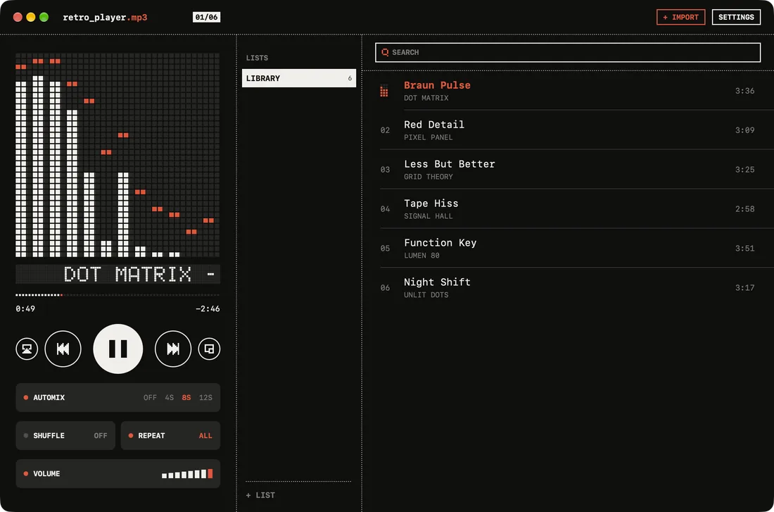
Task: Click track number 03
Action: coord(385,170)
